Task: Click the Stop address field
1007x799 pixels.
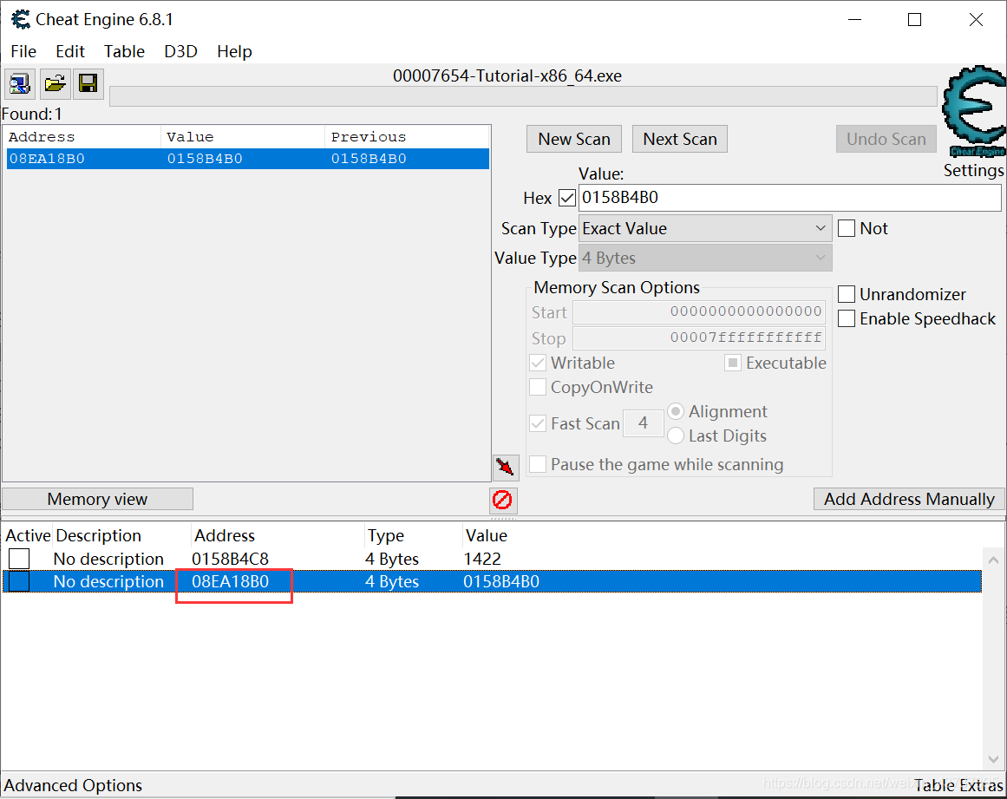Action: click(x=699, y=337)
